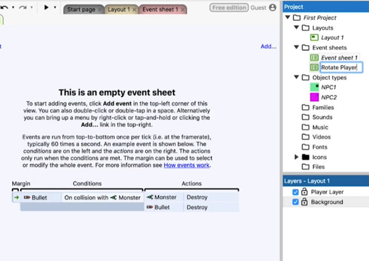Open the Guest user account icon

(x=272, y=8)
